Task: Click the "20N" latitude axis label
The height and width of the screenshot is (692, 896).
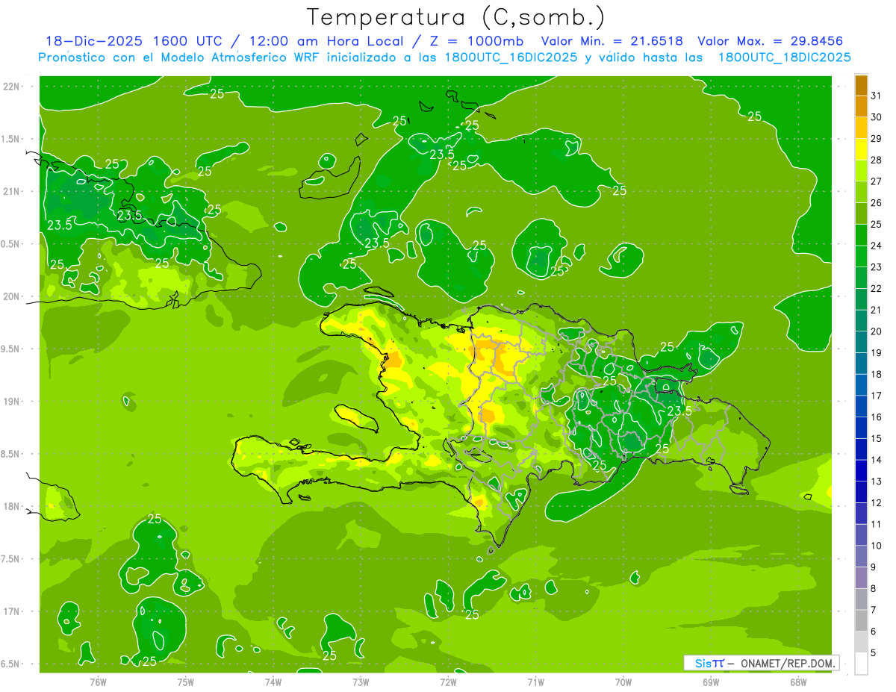Action: pos(12,296)
